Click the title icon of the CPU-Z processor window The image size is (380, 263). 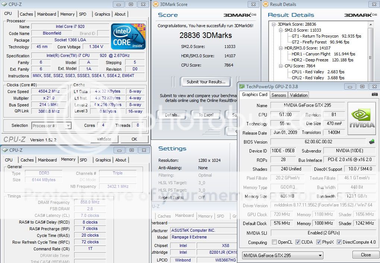point(4,4)
